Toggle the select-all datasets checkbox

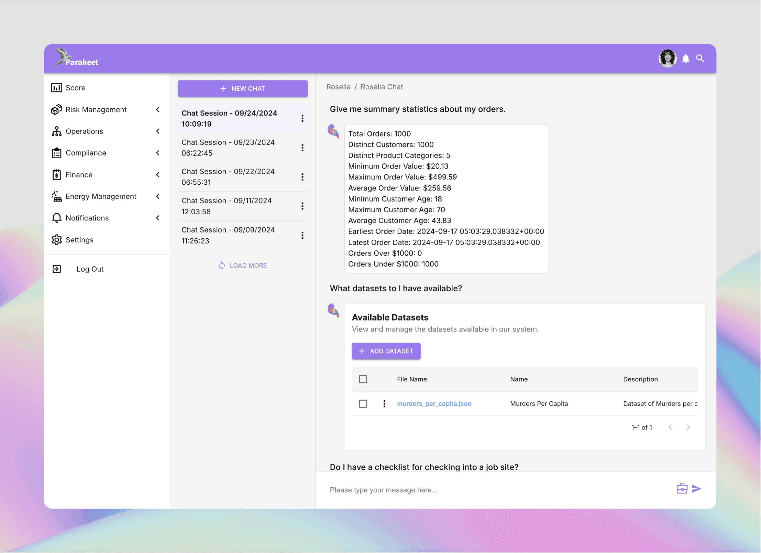(363, 379)
